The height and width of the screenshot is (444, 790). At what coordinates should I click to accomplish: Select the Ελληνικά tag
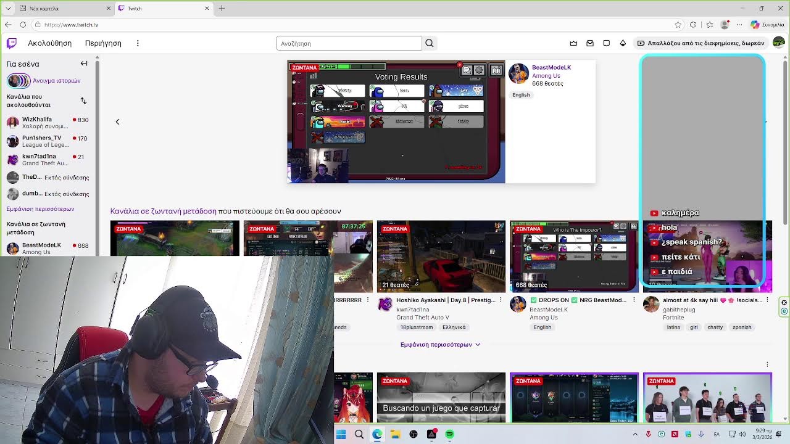(x=454, y=327)
